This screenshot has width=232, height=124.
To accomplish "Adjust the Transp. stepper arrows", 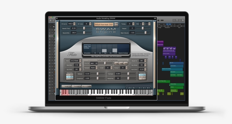I will pos(133,24).
